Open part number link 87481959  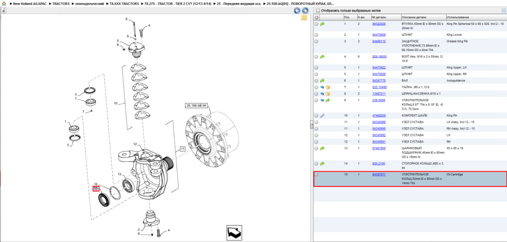tap(379, 148)
